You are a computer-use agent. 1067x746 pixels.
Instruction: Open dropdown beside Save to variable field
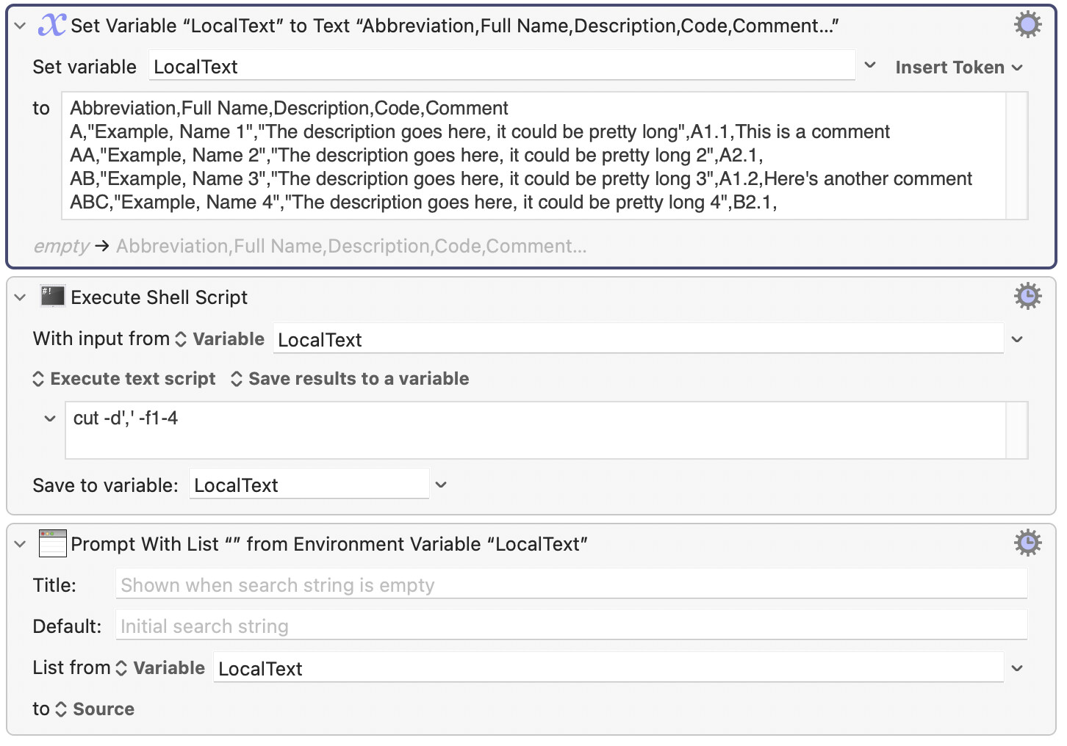(x=441, y=485)
